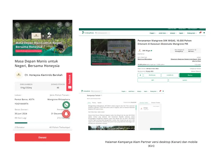Open Carbon Calculator in the green top bar
This screenshot has height=160, width=214.
[x=172, y=29]
